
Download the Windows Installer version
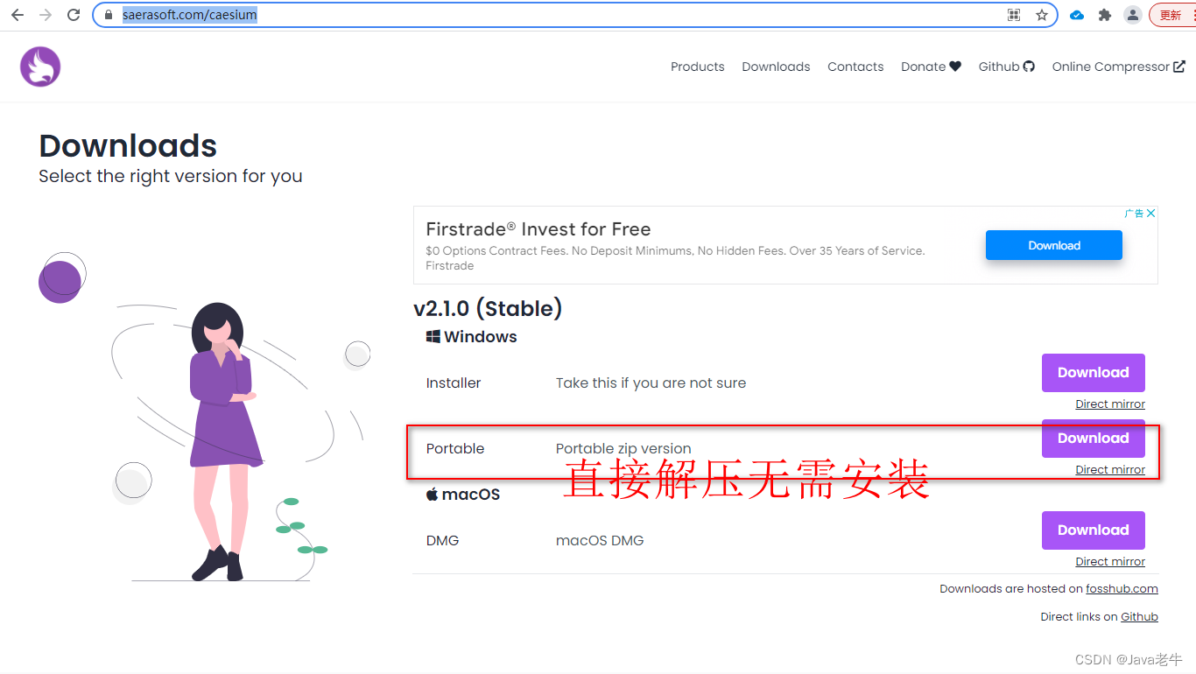click(1093, 373)
